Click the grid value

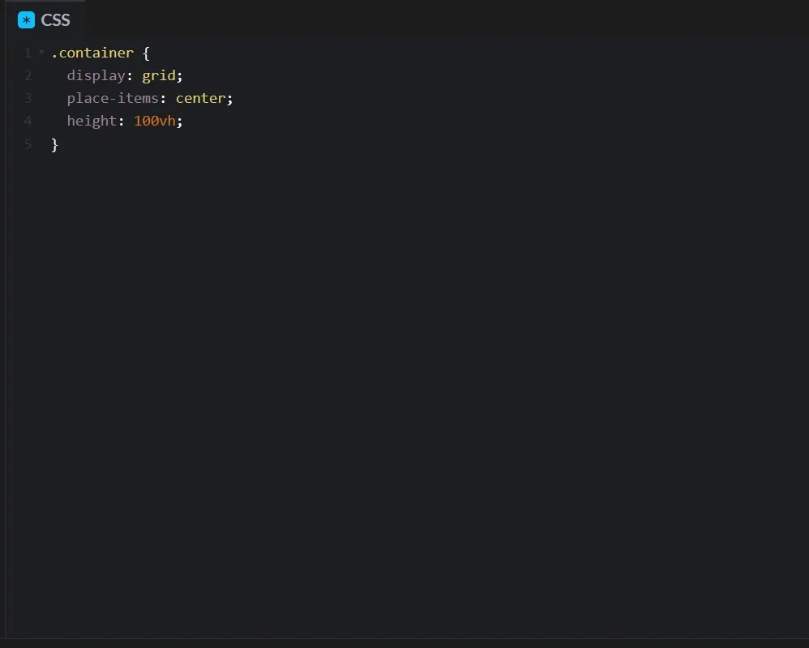click(x=159, y=76)
